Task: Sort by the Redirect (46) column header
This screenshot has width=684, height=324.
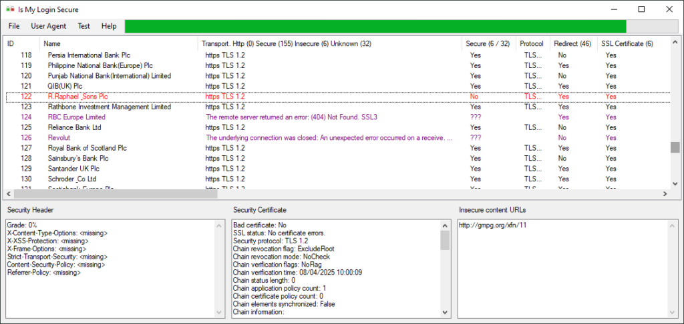Action: pos(574,43)
